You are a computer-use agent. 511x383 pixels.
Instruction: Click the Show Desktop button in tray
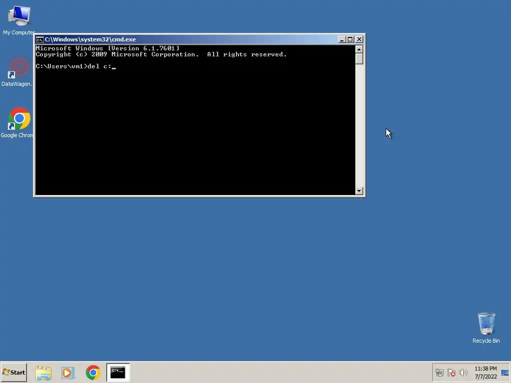click(x=505, y=373)
